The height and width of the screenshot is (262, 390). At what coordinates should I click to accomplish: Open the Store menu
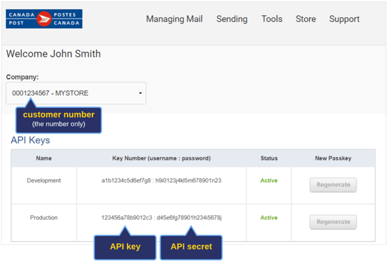pyautogui.click(x=306, y=19)
